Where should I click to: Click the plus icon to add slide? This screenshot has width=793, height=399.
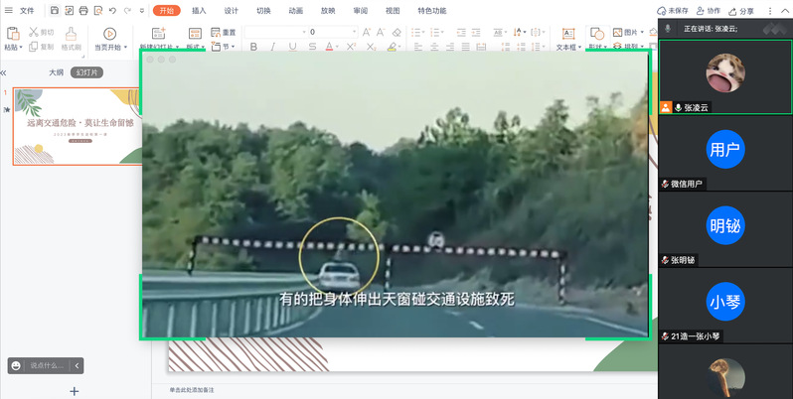tap(74, 391)
